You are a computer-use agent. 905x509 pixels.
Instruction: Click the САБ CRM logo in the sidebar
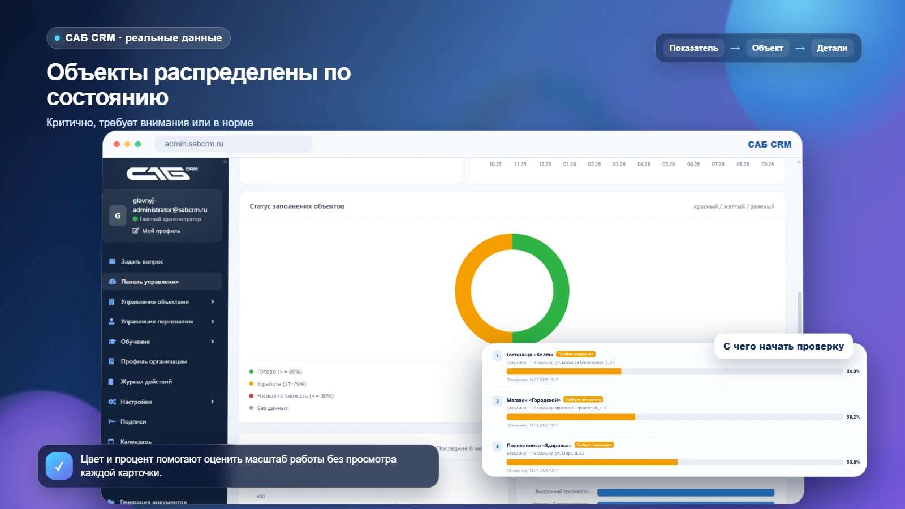(x=162, y=173)
